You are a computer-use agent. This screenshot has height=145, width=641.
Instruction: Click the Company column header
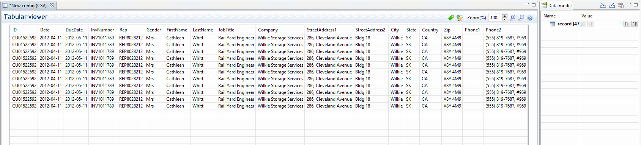coord(280,30)
